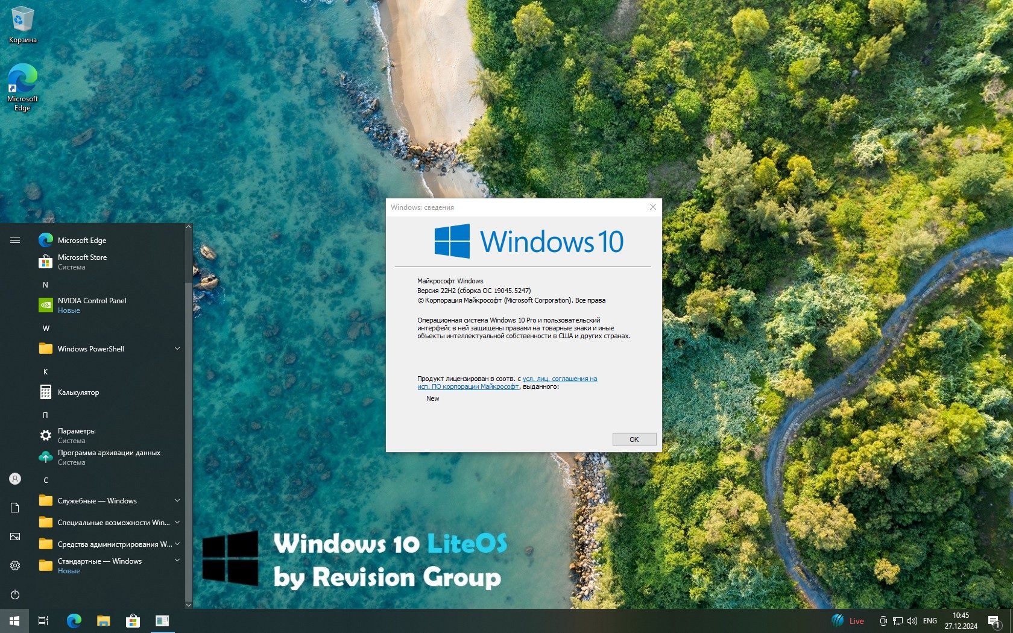The image size is (1013, 633).
Task: Click OK in the Windows: сведения dialog
Action: pyautogui.click(x=634, y=439)
